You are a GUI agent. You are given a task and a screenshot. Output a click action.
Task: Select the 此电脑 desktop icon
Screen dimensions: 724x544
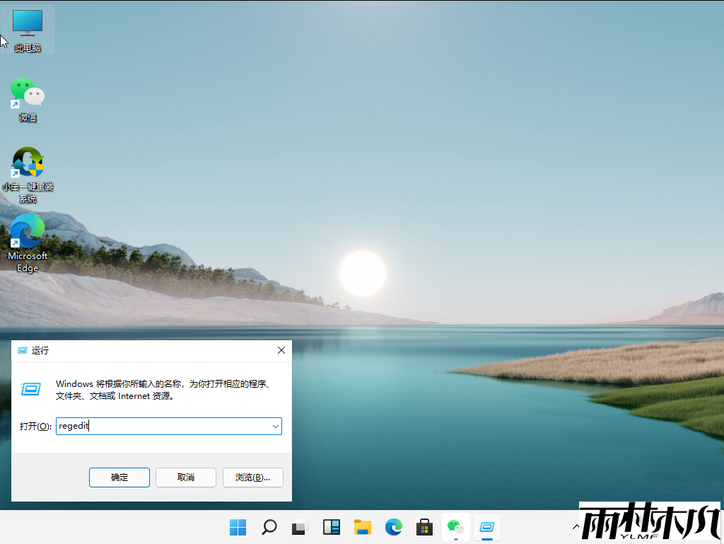(28, 30)
